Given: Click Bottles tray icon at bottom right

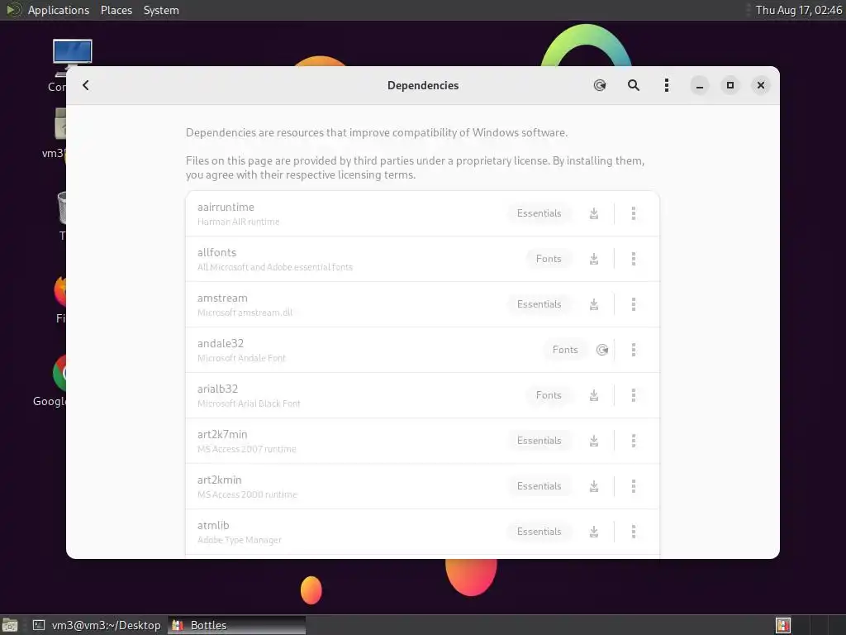Looking at the screenshot, I should [783, 625].
